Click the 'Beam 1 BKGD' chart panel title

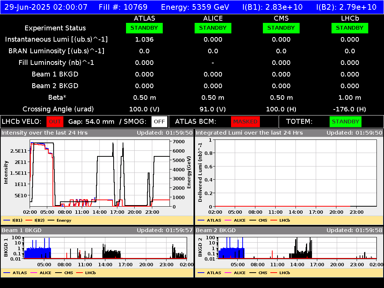tap(21, 231)
